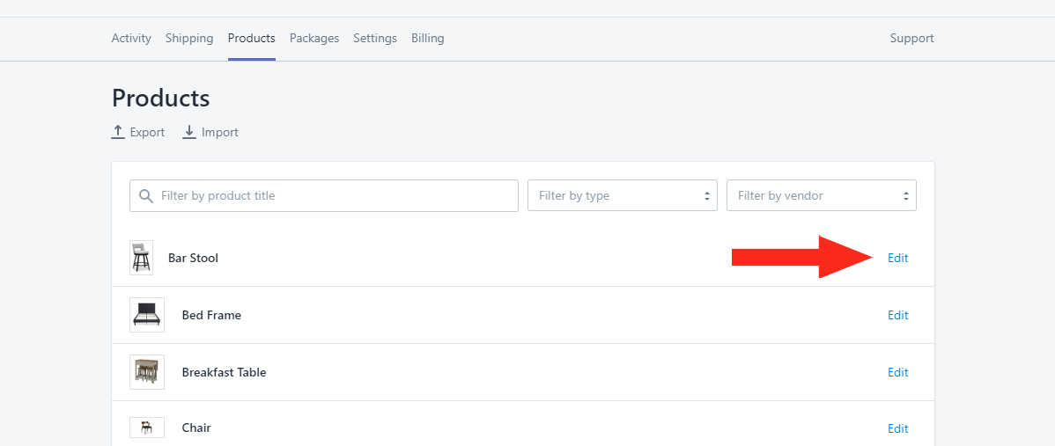1055x446 pixels.
Task: Edit the Chair product
Action: coord(897,428)
